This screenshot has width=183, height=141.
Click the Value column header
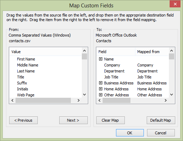pos(45,52)
